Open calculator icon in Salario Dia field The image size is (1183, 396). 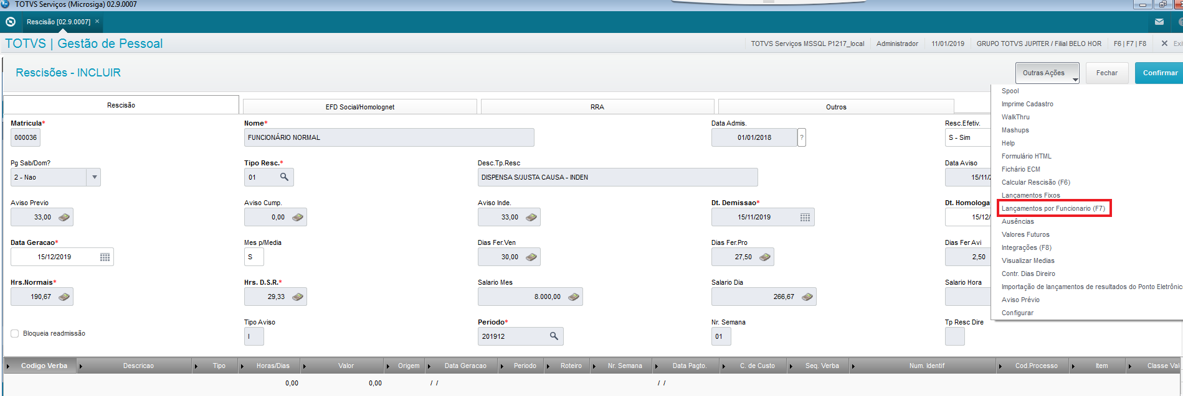(807, 297)
